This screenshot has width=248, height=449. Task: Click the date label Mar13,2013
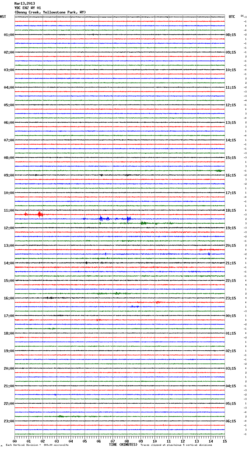point(25,4)
